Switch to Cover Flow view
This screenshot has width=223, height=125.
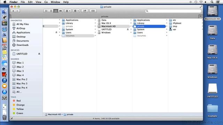pyautogui.click(x=61, y=11)
